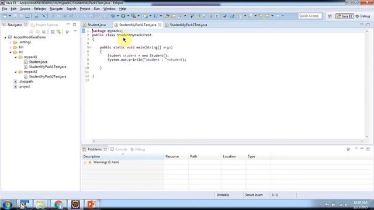Open the Project menu
Image resolution: width=374 pixels, height=210 pixels.
pyautogui.click(x=85, y=9)
